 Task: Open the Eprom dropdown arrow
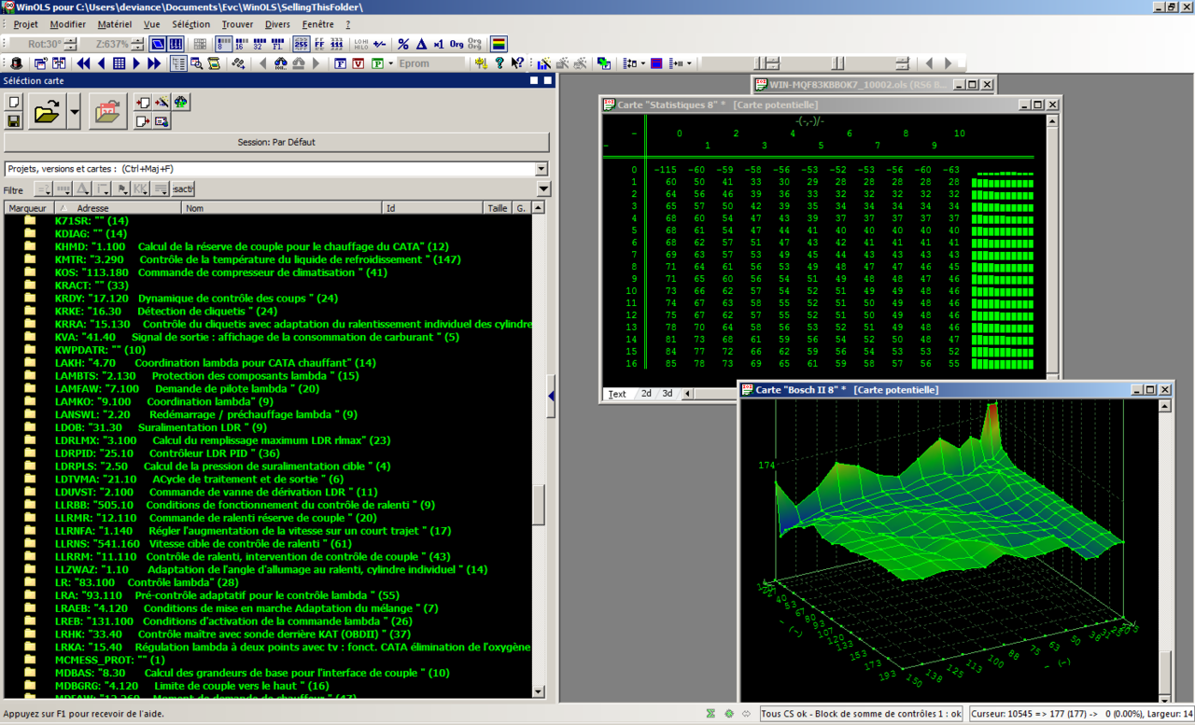(391, 63)
